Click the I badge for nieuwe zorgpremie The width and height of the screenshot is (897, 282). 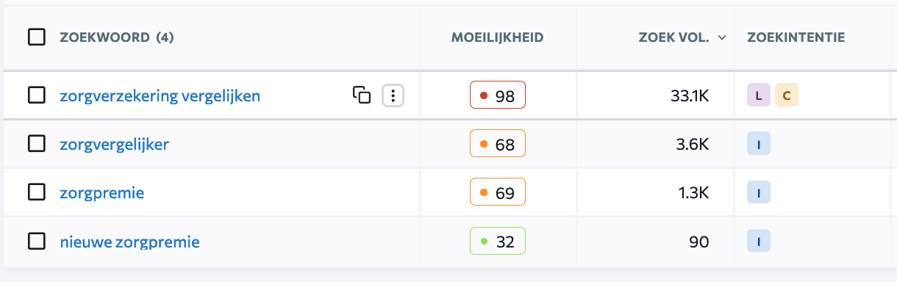pos(758,241)
